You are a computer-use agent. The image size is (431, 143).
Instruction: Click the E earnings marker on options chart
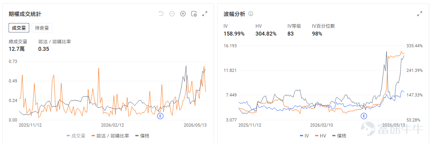point(160,116)
